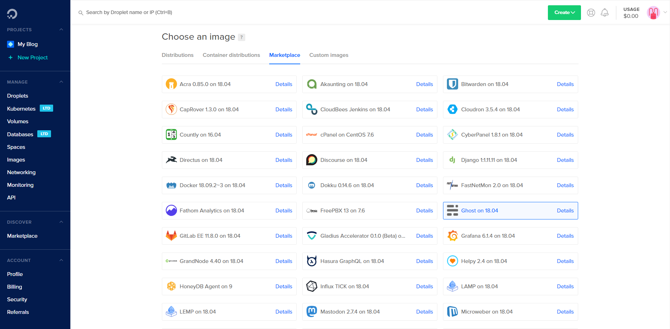Screen dimensions: 670x329
Task: Click the help question mark icon
Action: [x=241, y=37]
